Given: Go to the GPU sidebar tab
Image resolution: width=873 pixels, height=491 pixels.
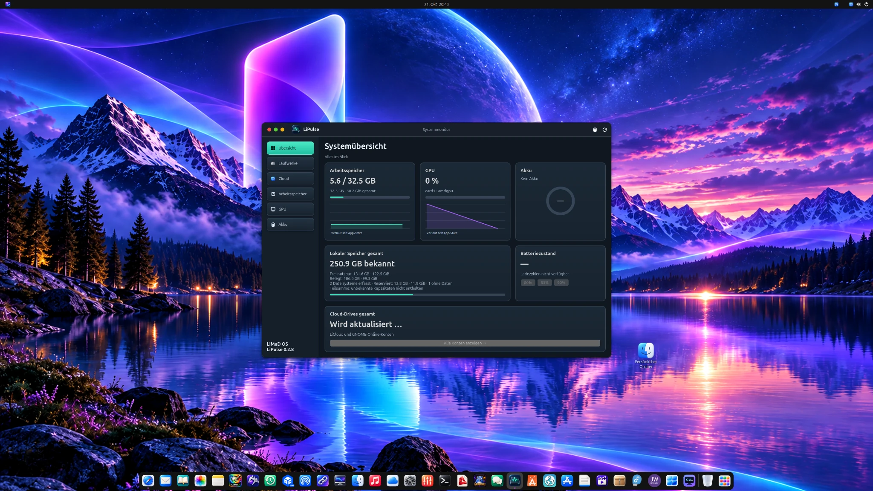Looking at the screenshot, I should click(290, 209).
